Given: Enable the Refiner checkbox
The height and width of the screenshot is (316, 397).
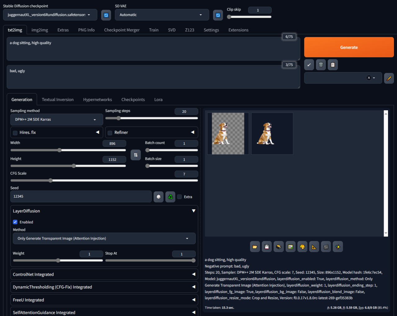Looking at the screenshot, I should 110,133.
